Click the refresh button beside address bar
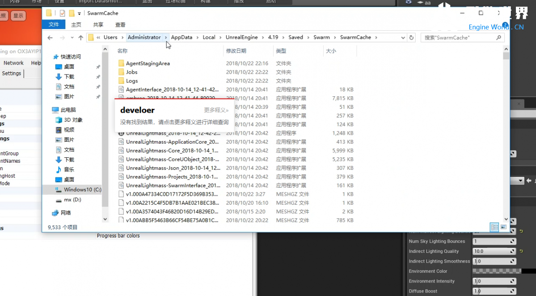536x296 pixels. click(412, 37)
